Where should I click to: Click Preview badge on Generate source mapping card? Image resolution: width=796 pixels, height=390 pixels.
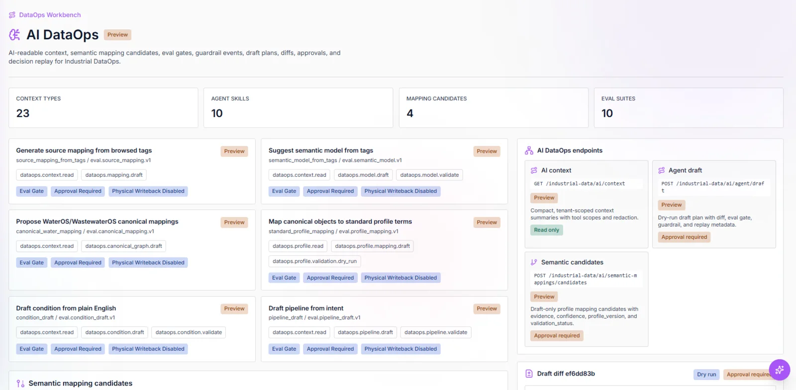pyautogui.click(x=234, y=152)
